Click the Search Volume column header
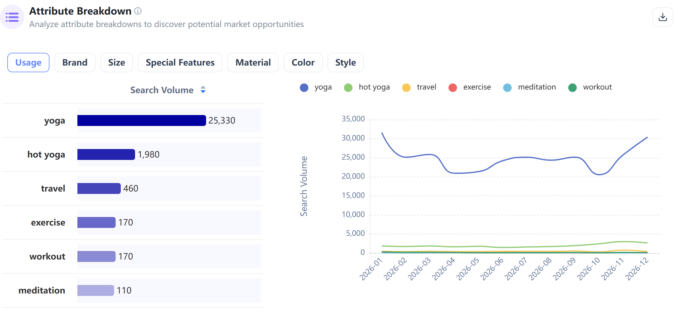The height and width of the screenshot is (312, 678). tap(162, 90)
